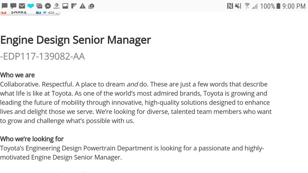Share on Facebook from share bar

point(38,13)
